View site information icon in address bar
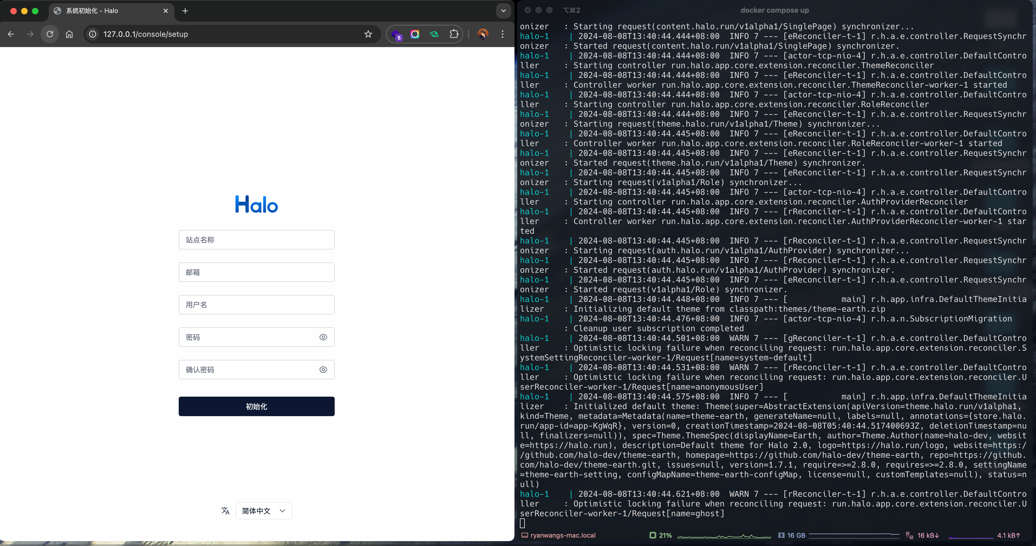The height and width of the screenshot is (546, 1036). [x=93, y=34]
